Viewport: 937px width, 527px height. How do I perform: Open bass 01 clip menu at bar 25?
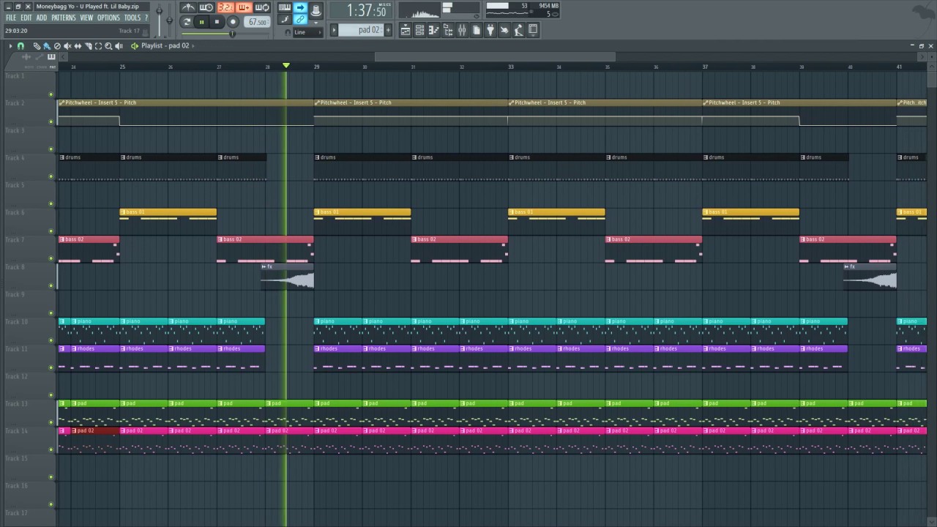pyautogui.click(x=123, y=212)
